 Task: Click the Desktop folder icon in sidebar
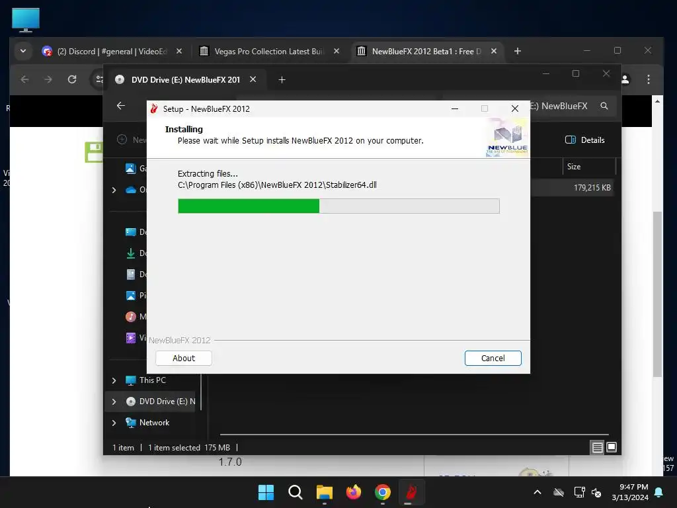(x=130, y=232)
